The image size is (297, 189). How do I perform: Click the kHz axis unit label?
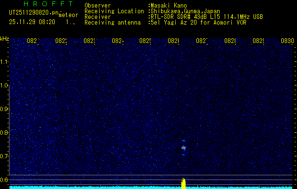[x=5, y=39]
